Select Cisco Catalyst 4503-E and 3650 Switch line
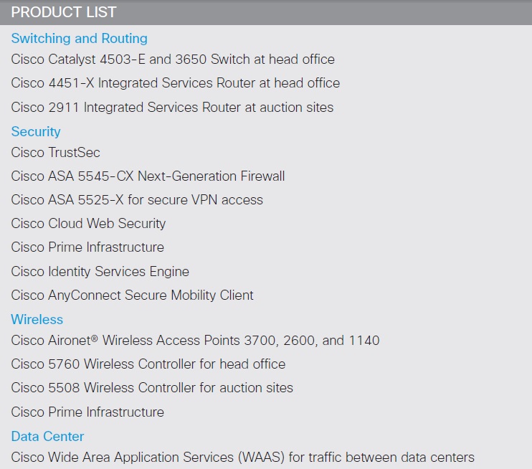 tap(173, 60)
